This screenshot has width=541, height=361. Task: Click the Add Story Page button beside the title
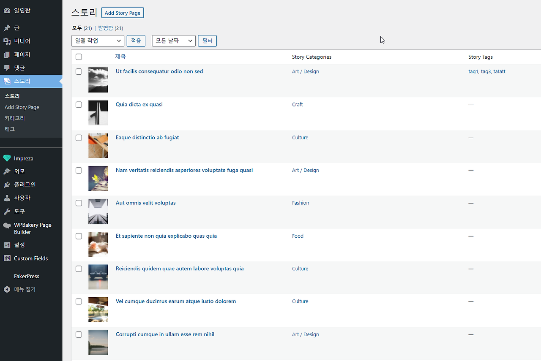(x=123, y=13)
